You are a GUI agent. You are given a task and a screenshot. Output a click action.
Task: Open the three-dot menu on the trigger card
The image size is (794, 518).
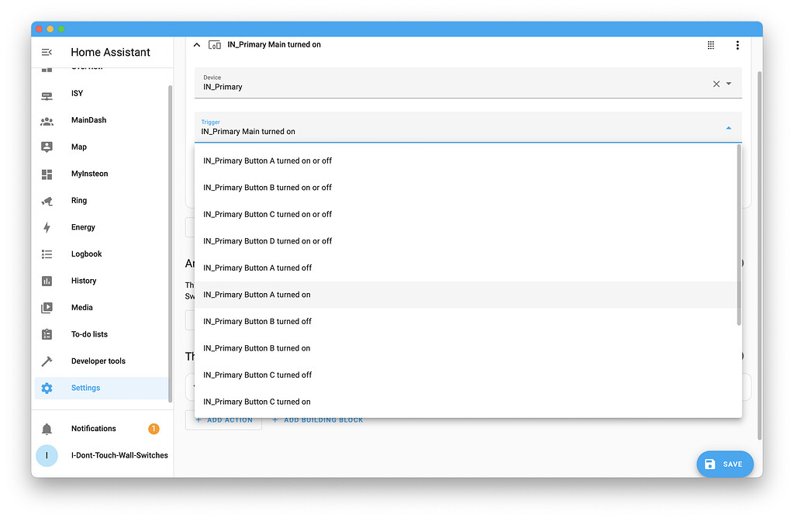point(737,45)
